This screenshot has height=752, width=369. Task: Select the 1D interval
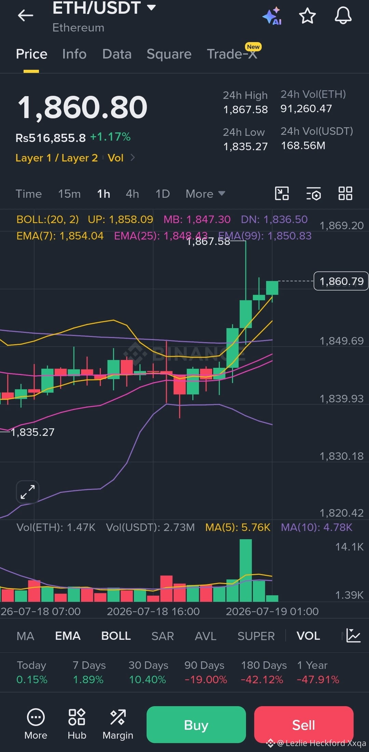[x=163, y=194]
